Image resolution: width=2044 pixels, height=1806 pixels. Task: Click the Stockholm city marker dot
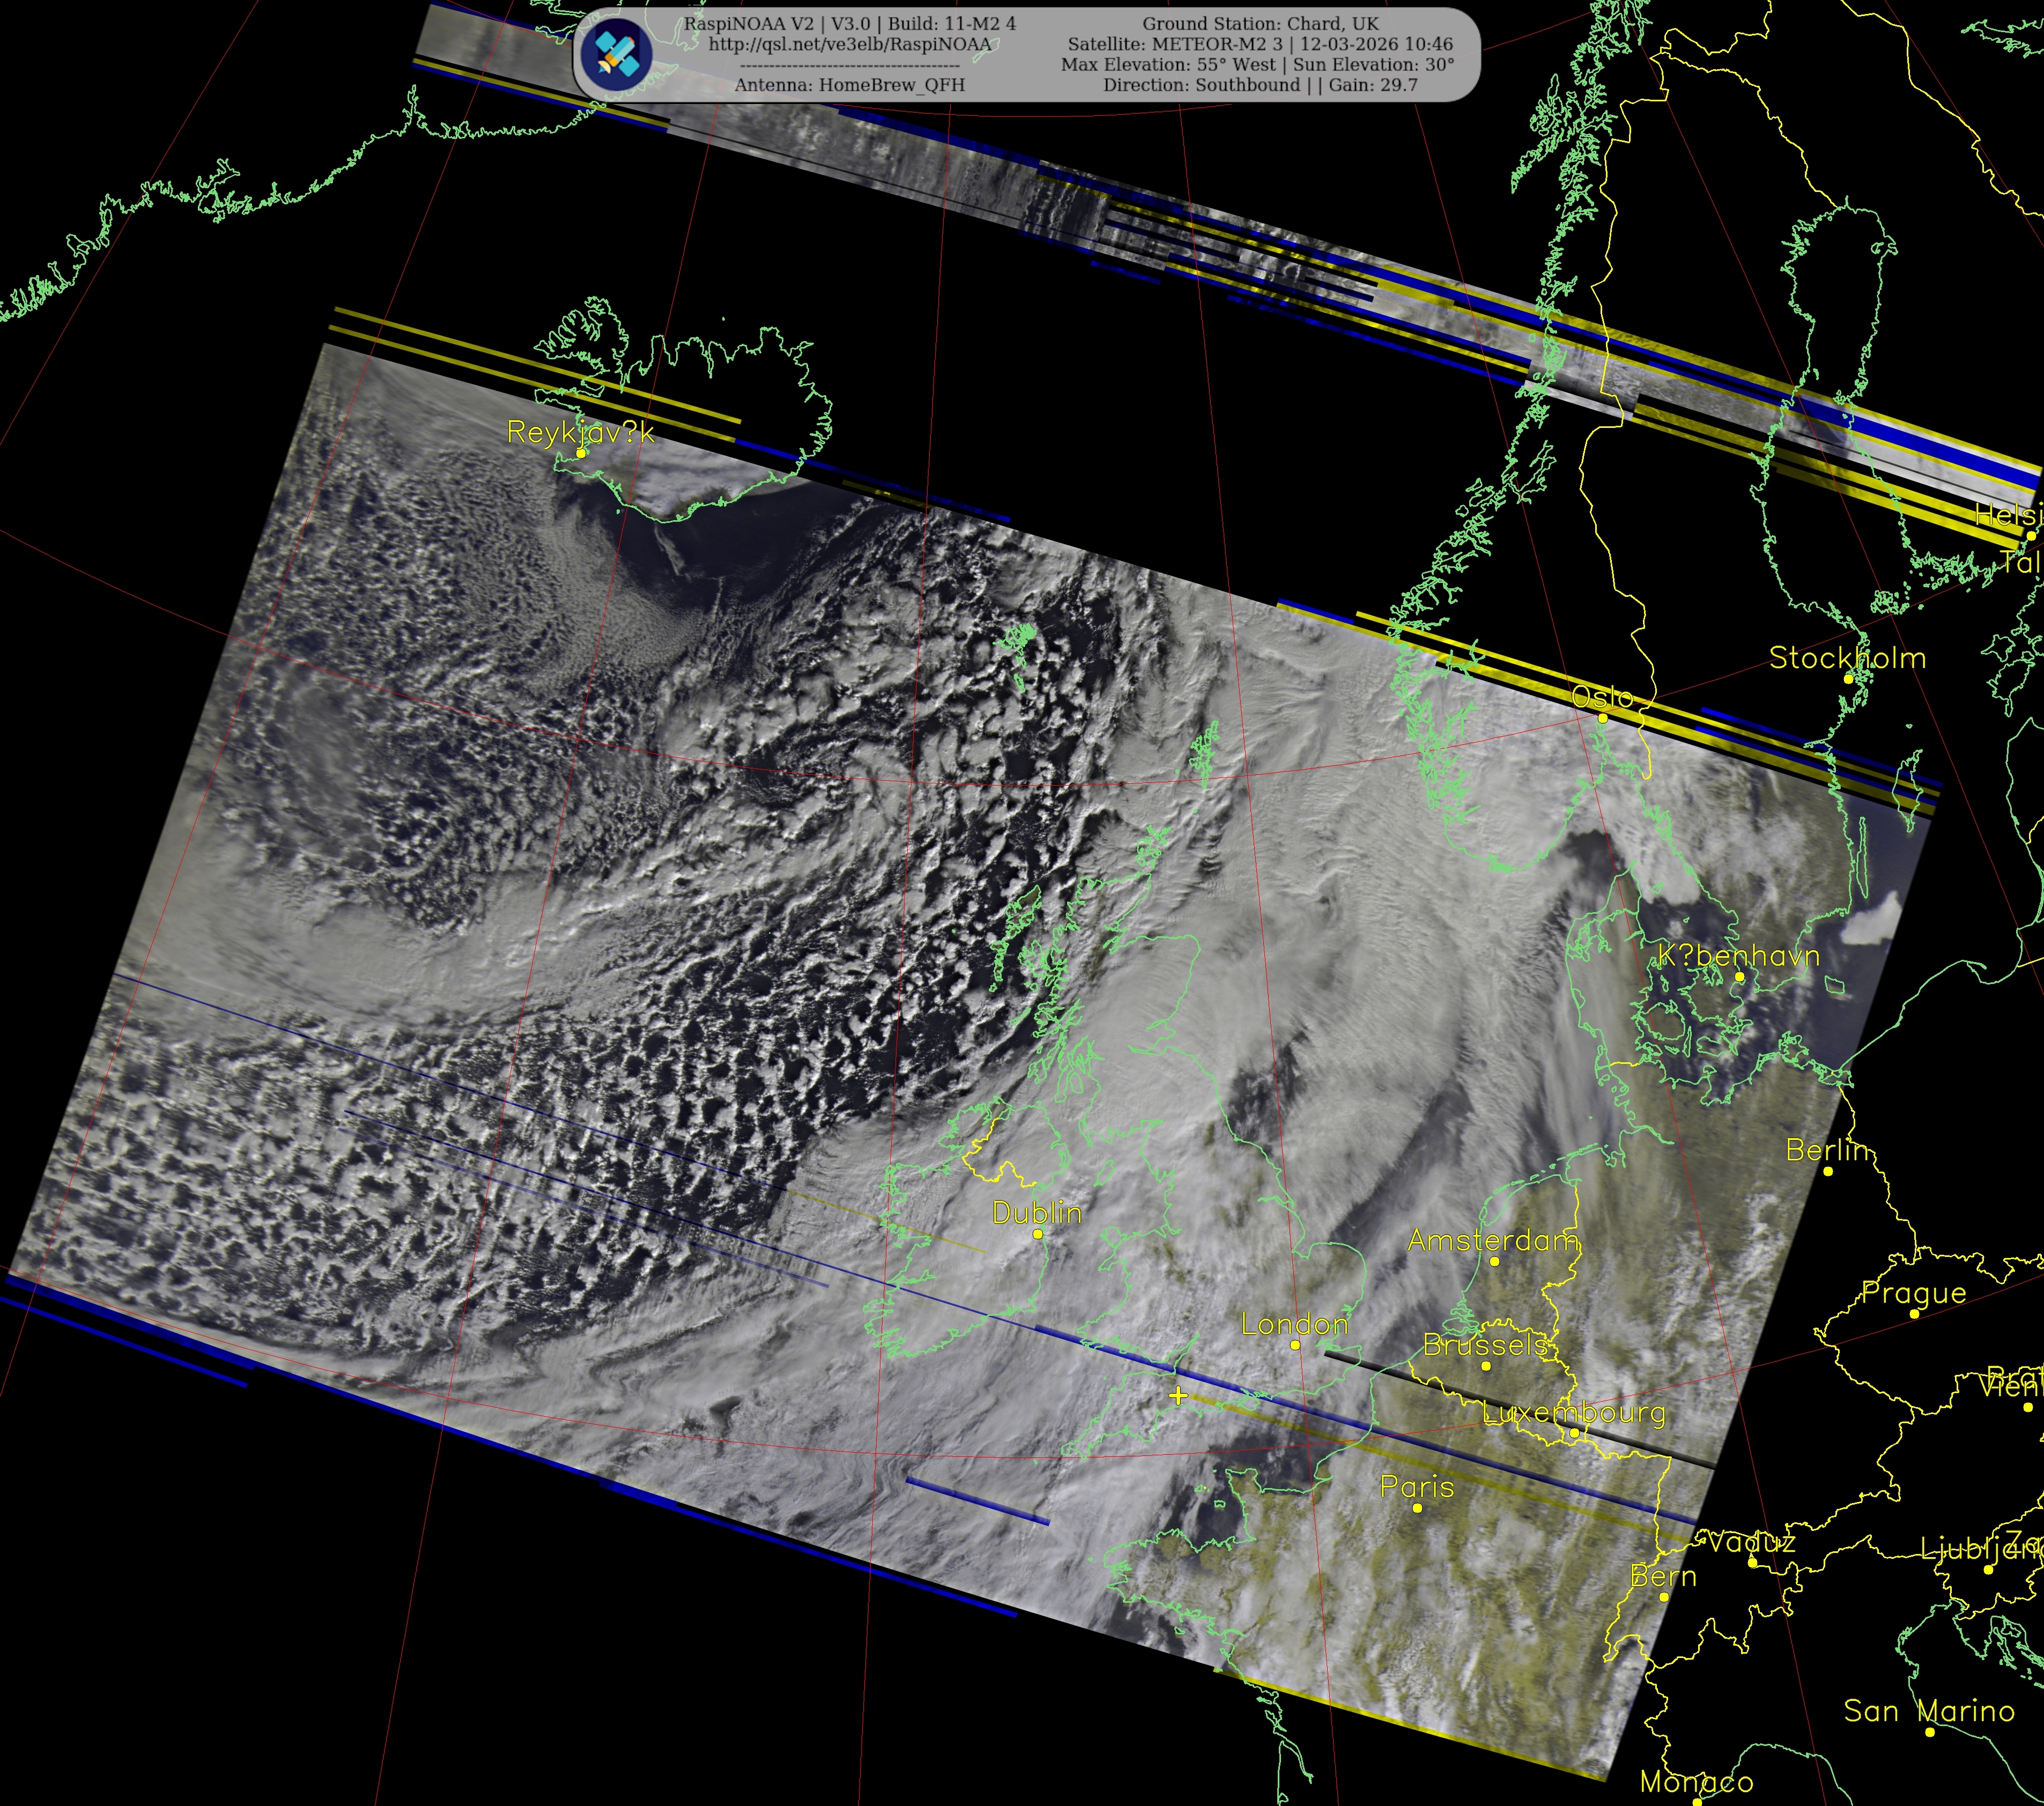[x=1848, y=678]
